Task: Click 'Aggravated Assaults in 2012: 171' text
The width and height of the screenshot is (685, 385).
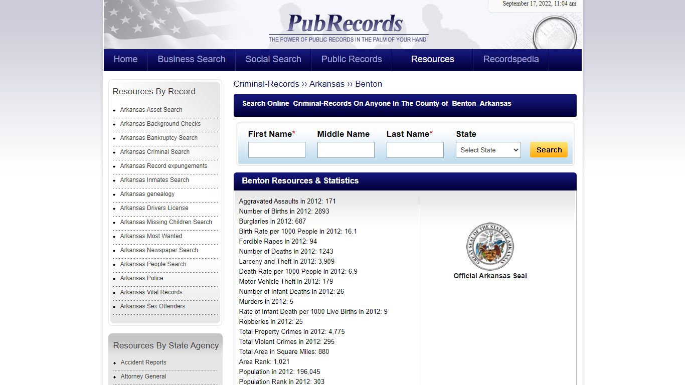Action: coord(287,201)
